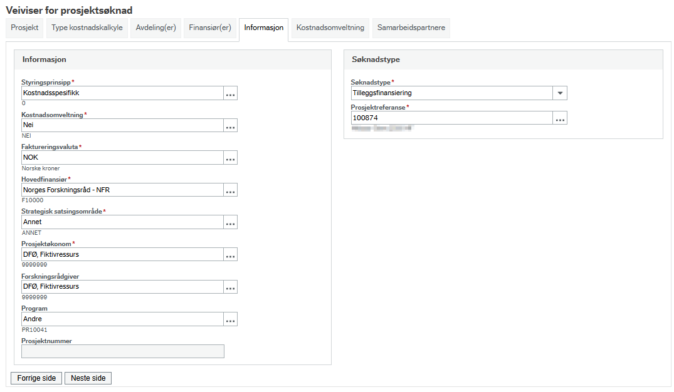Open lookup button for Program field
Image resolution: width=674 pixels, height=392 pixels.
230,319
